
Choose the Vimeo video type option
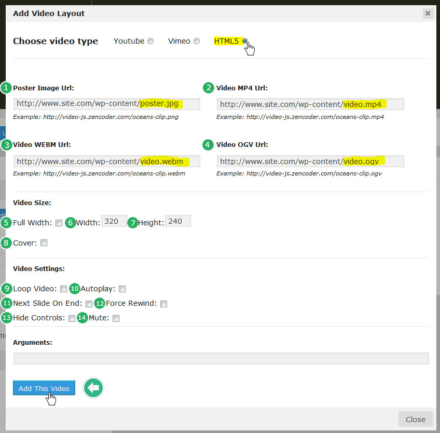(197, 42)
